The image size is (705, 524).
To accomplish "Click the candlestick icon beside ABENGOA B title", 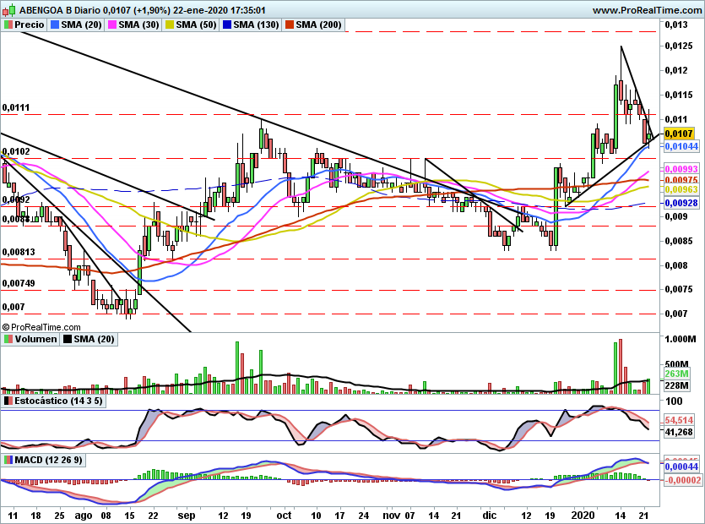I will [9, 9].
